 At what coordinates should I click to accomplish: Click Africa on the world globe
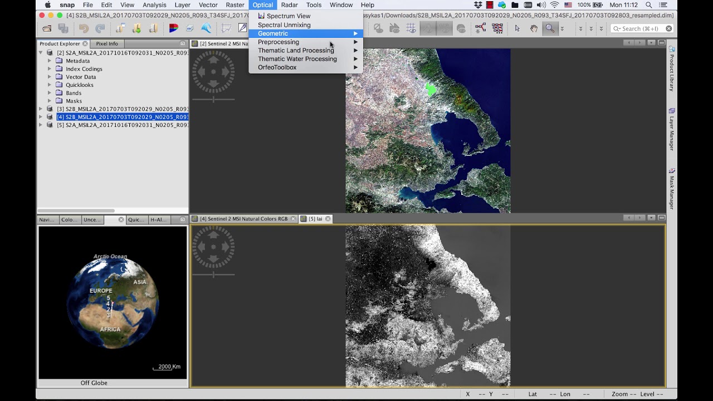point(110,329)
